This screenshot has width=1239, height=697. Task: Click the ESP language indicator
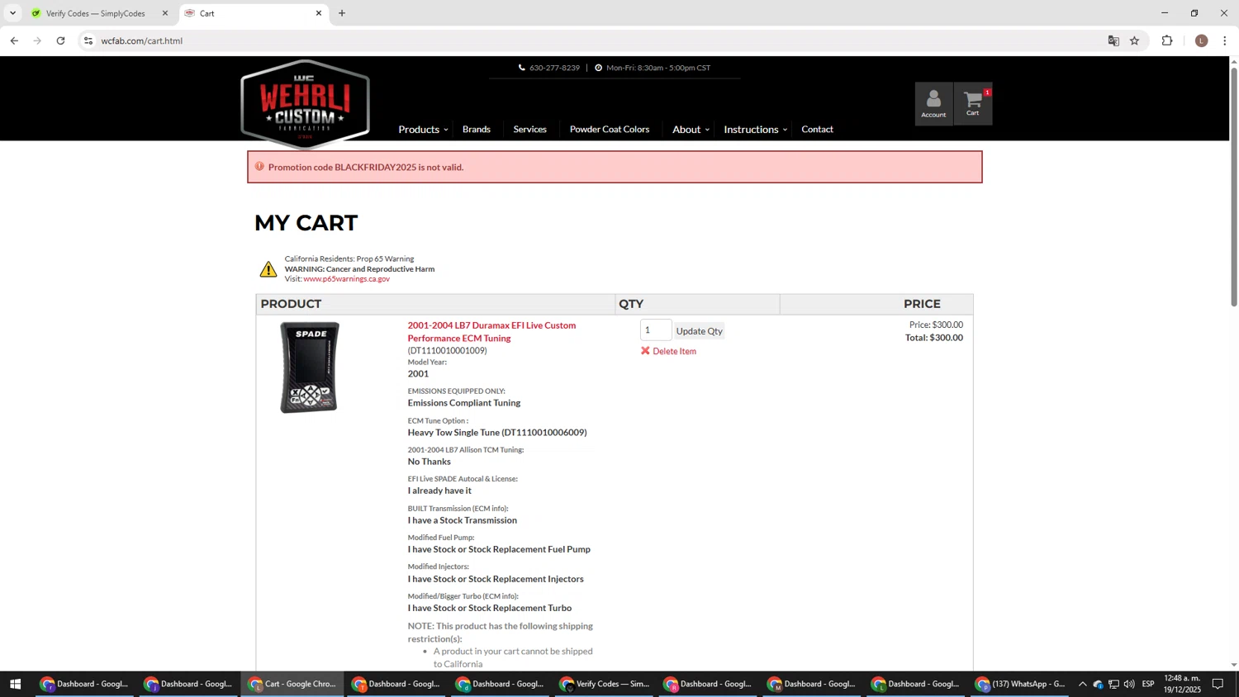[1148, 684]
